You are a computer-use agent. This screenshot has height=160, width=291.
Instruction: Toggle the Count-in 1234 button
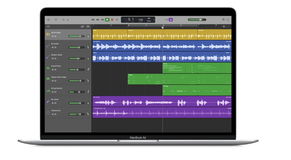click(x=166, y=20)
